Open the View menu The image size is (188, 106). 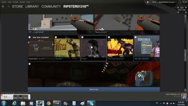point(9,2)
